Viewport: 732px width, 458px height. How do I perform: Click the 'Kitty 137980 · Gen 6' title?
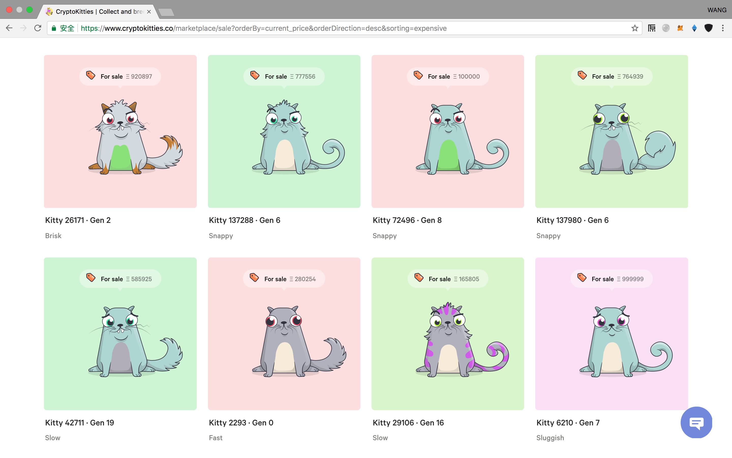[x=572, y=220]
